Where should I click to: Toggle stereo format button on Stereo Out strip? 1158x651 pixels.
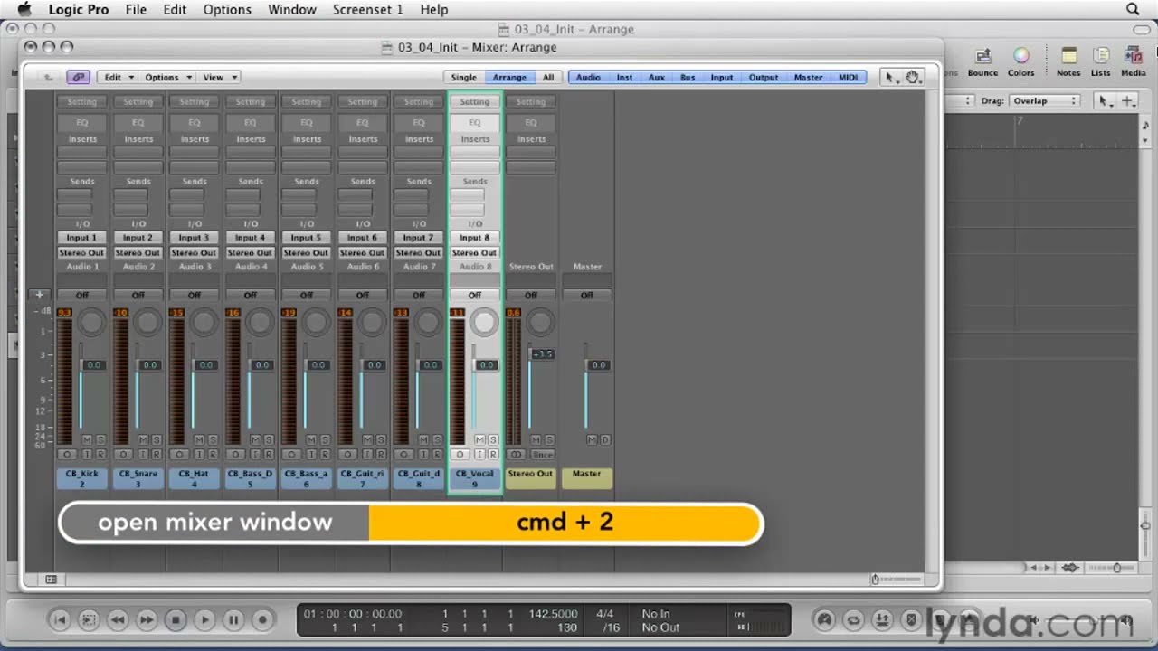click(x=517, y=454)
